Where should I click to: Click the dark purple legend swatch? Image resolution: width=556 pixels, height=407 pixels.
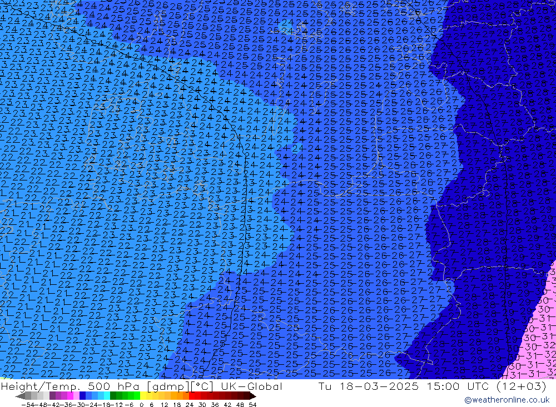(x=52, y=396)
